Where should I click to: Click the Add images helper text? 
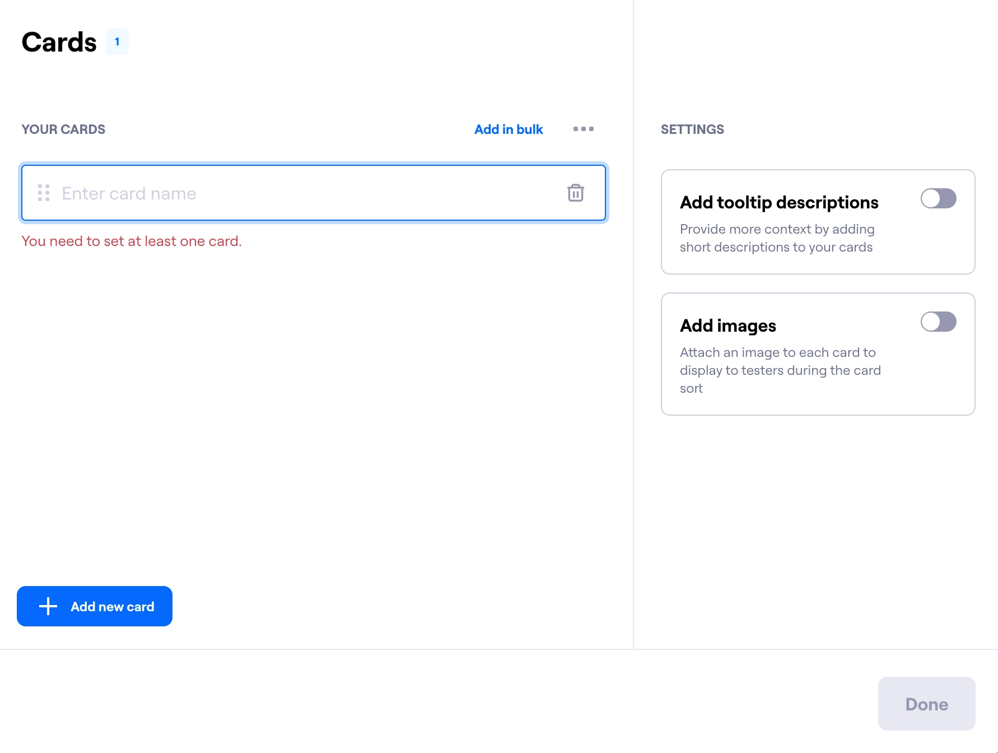(x=780, y=370)
